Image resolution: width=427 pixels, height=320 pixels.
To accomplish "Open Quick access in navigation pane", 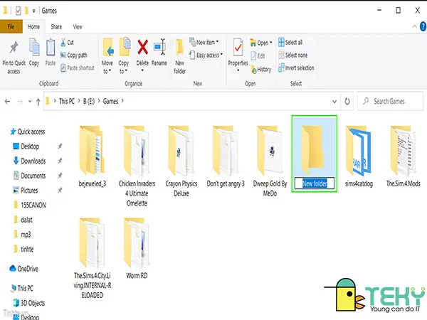I will (28, 132).
